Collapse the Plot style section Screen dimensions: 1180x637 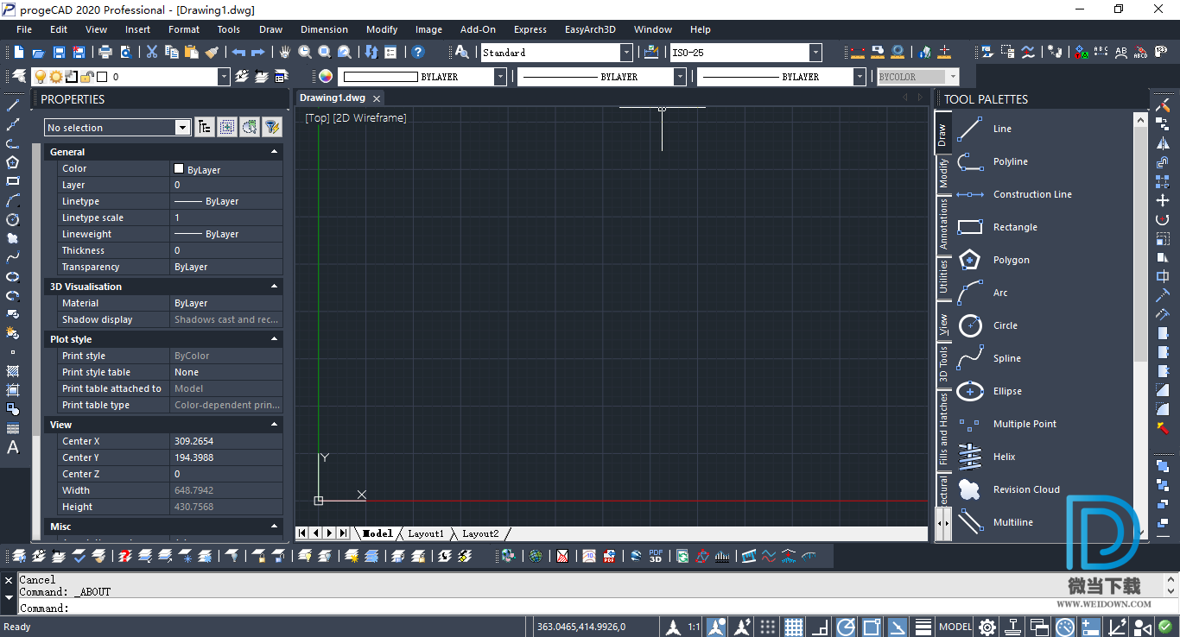(x=275, y=339)
